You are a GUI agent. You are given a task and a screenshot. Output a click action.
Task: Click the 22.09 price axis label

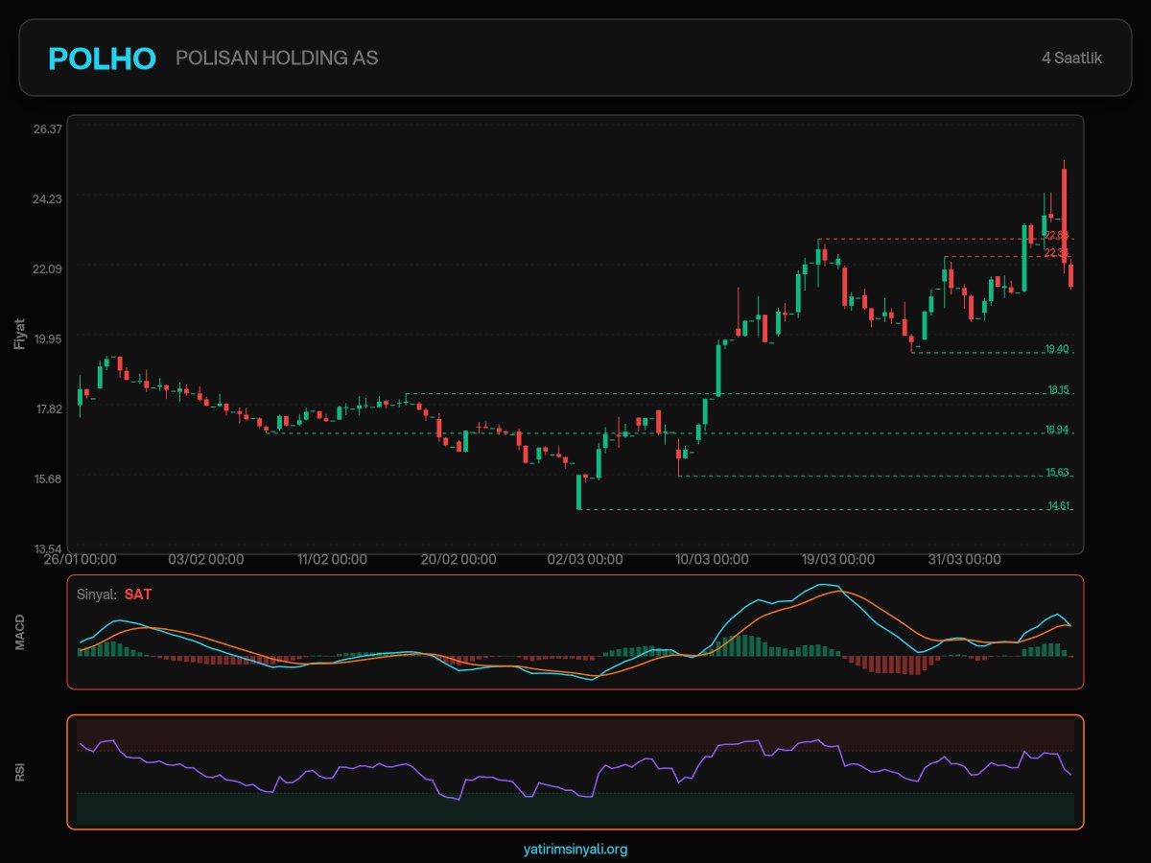(x=48, y=268)
